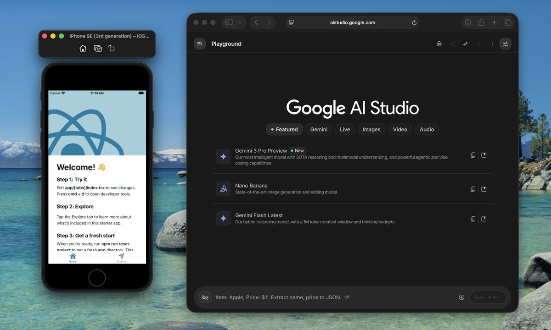Click the iPhone physical home button
The height and width of the screenshot is (330, 551).
(97, 278)
